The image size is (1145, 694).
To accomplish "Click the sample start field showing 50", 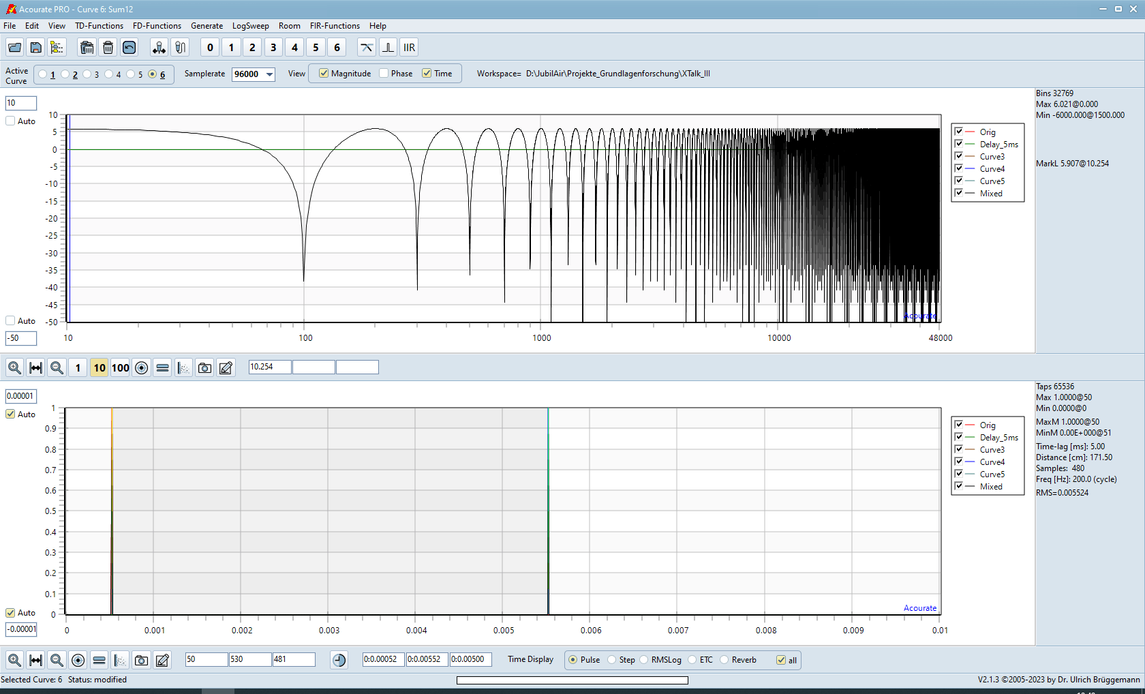I will pos(207,659).
